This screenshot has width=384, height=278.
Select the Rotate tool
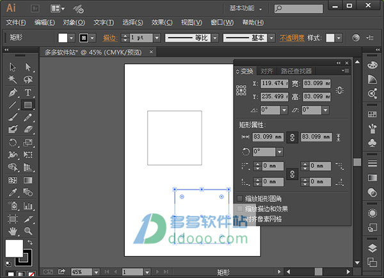tap(13, 143)
